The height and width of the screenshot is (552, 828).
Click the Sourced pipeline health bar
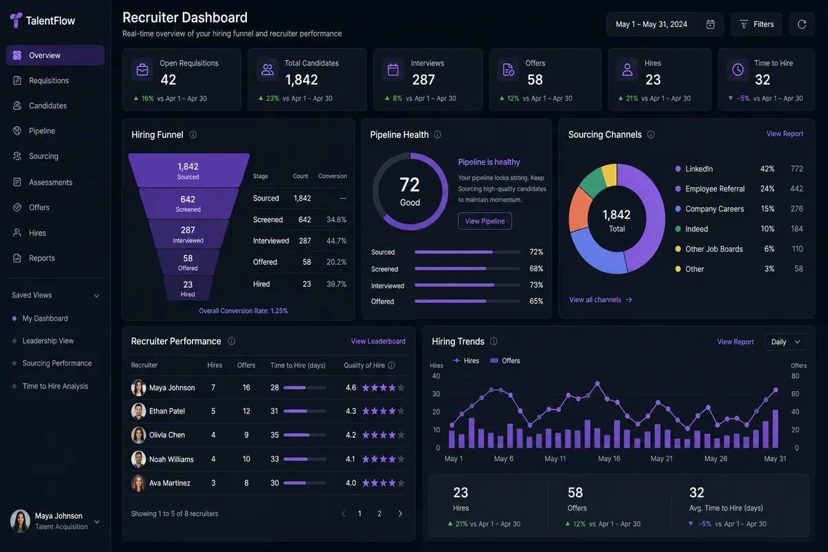[467, 253]
